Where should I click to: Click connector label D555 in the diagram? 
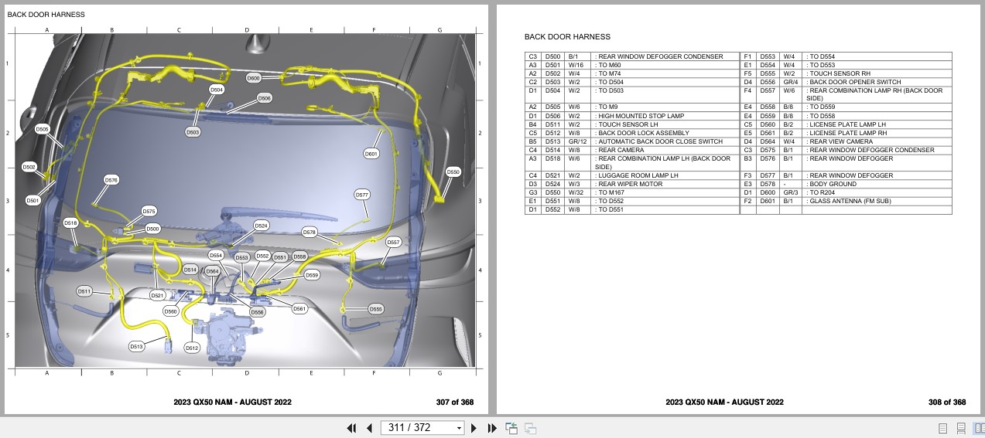(x=375, y=308)
